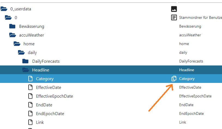Select the EffectiveDate tree entry
The height and width of the screenshot is (129, 222).
49,87
